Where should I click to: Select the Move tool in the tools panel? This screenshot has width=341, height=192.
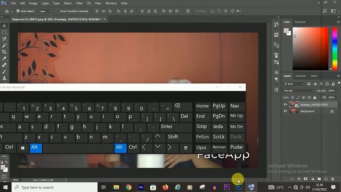[4, 26]
